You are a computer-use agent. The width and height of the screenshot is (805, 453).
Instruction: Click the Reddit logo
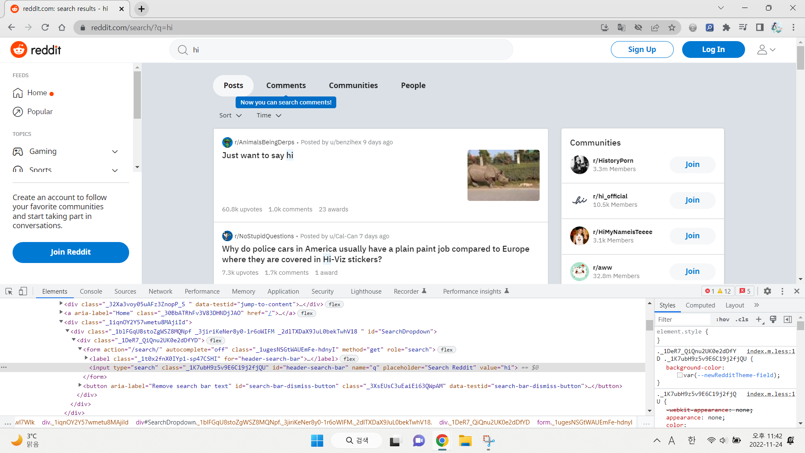(x=36, y=49)
